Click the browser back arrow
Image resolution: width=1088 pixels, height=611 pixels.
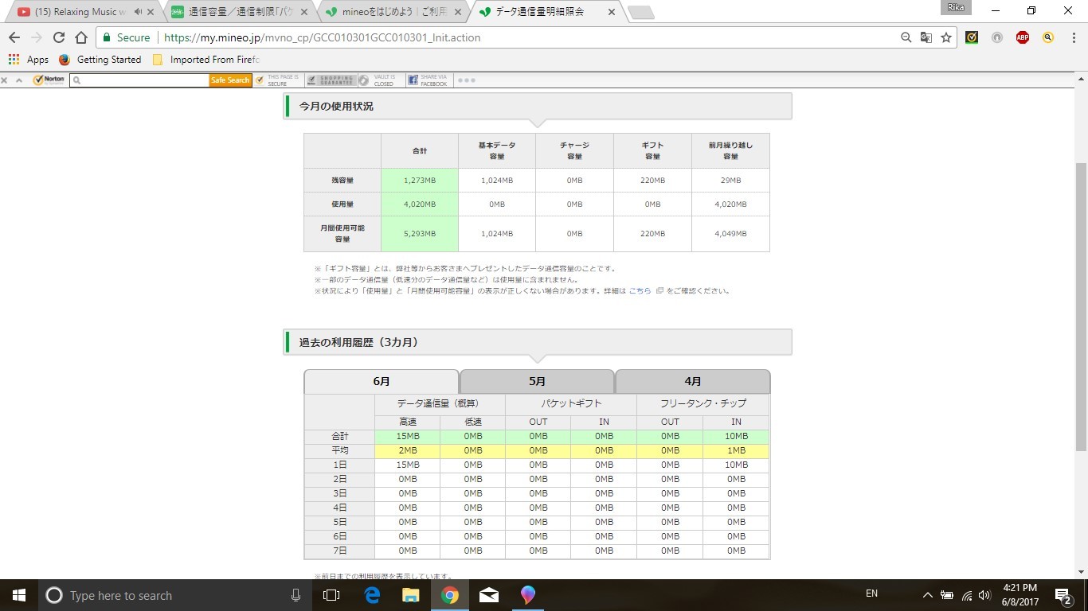14,37
